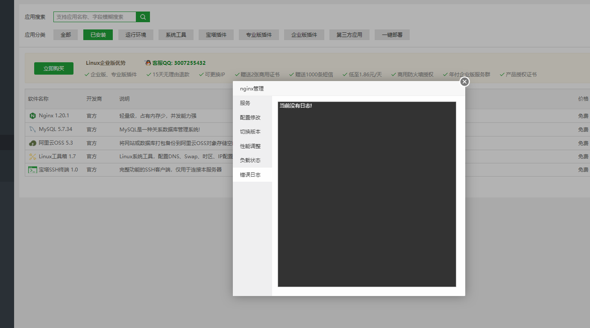Click the MySQL description text
Viewport: 590px width, 328px height.
[x=160, y=129]
